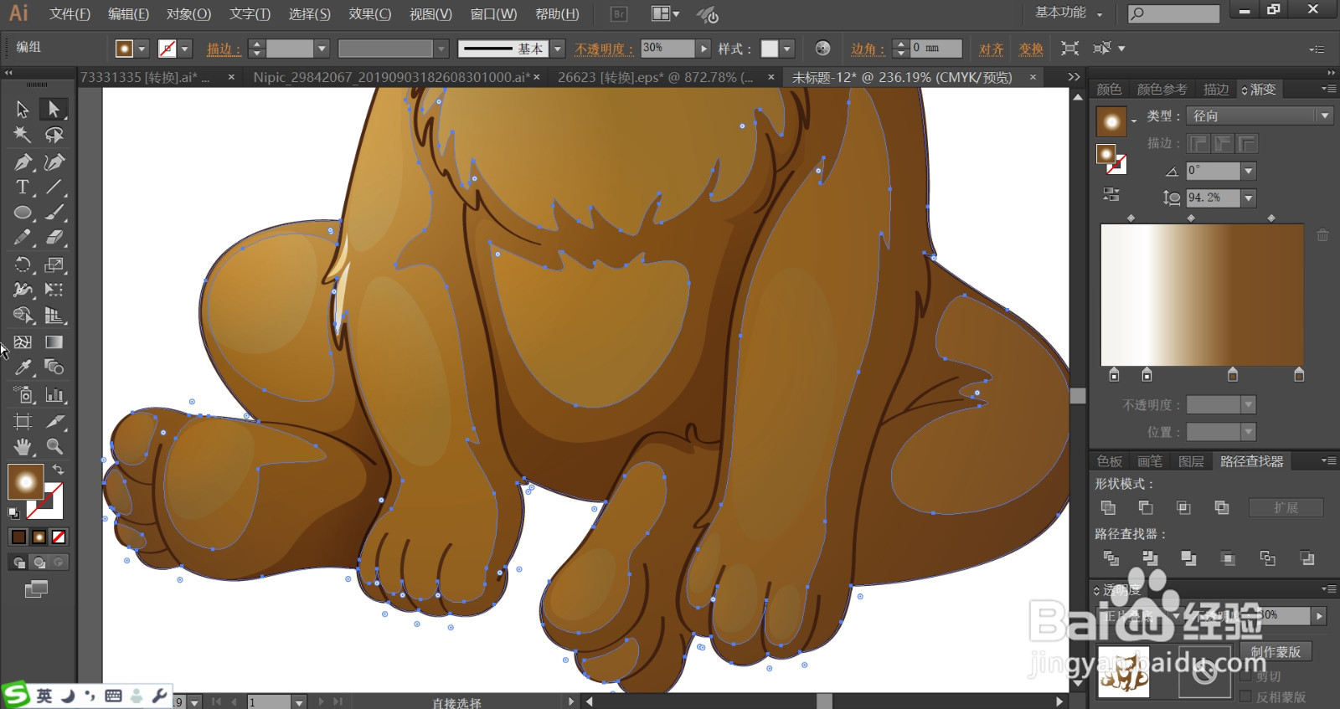Switch to the Color panel tab
This screenshot has width=1340, height=709.
point(1109,90)
